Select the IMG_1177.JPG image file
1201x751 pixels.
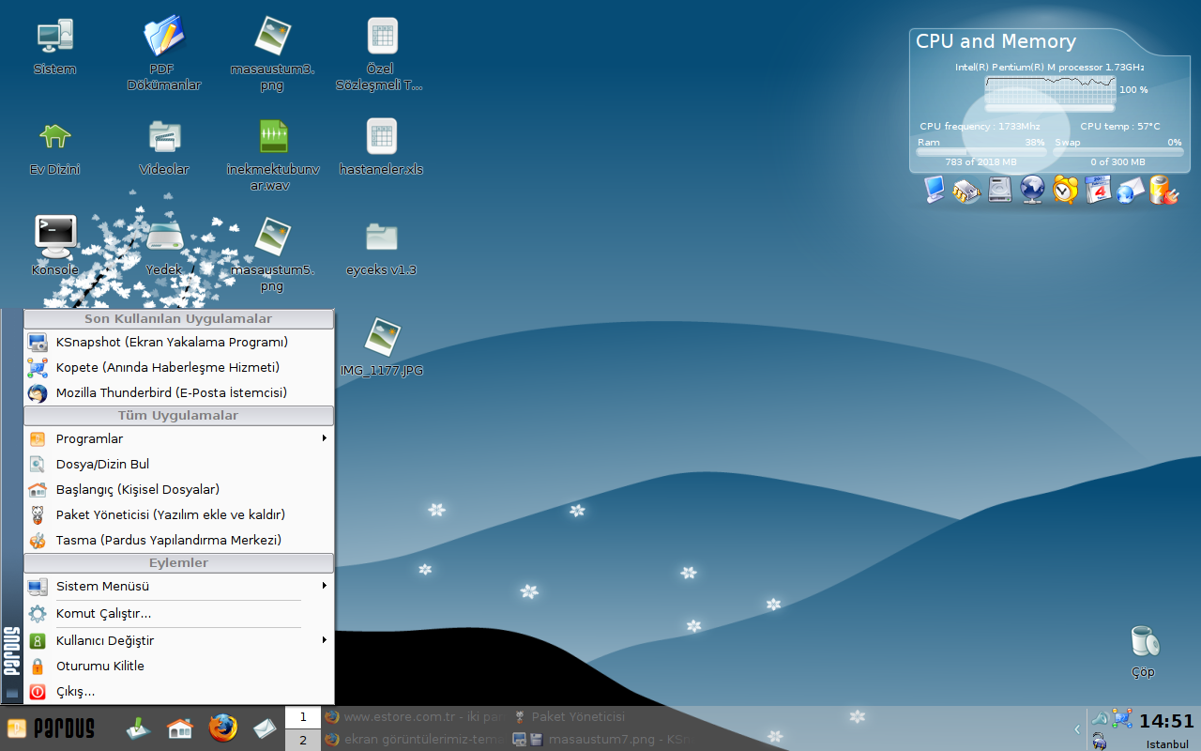(x=382, y=345)
